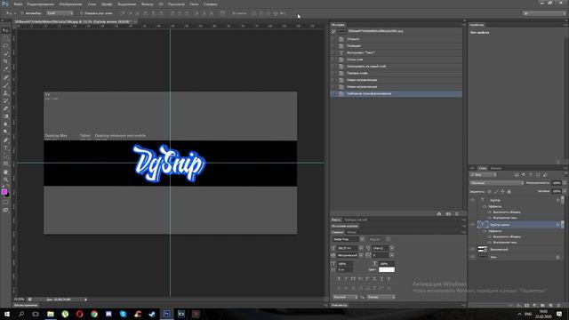Open the Изображение menu
Viewport: 569px width, 320px height.
pyautogui.click(x=71, y=4)
